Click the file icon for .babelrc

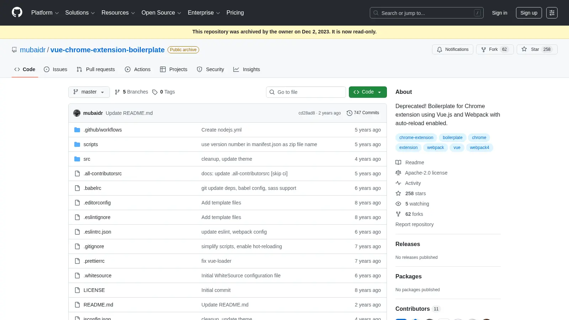(x=77, y=188)
